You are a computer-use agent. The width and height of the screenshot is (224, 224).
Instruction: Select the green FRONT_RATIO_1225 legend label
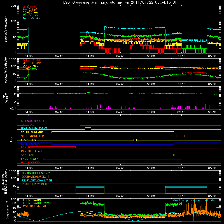point(36,203)
